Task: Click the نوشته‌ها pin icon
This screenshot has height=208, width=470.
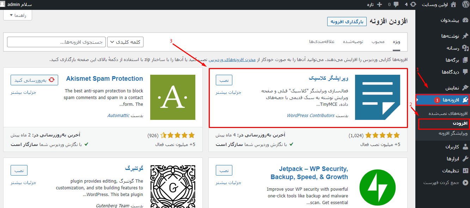Action: tap(465, 36)
